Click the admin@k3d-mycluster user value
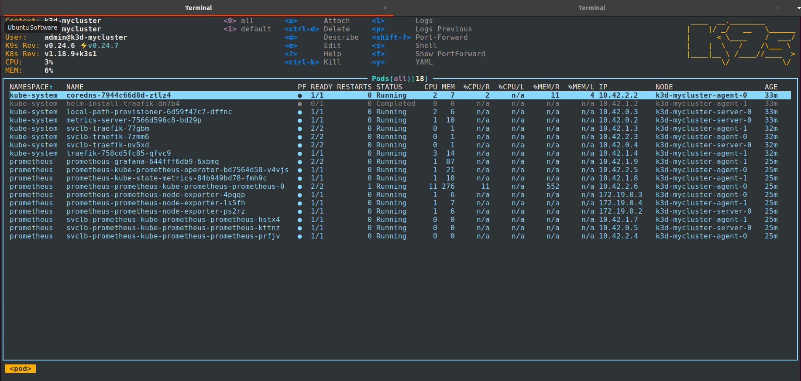This screenshot has height=381, width=801. point(86,37)
